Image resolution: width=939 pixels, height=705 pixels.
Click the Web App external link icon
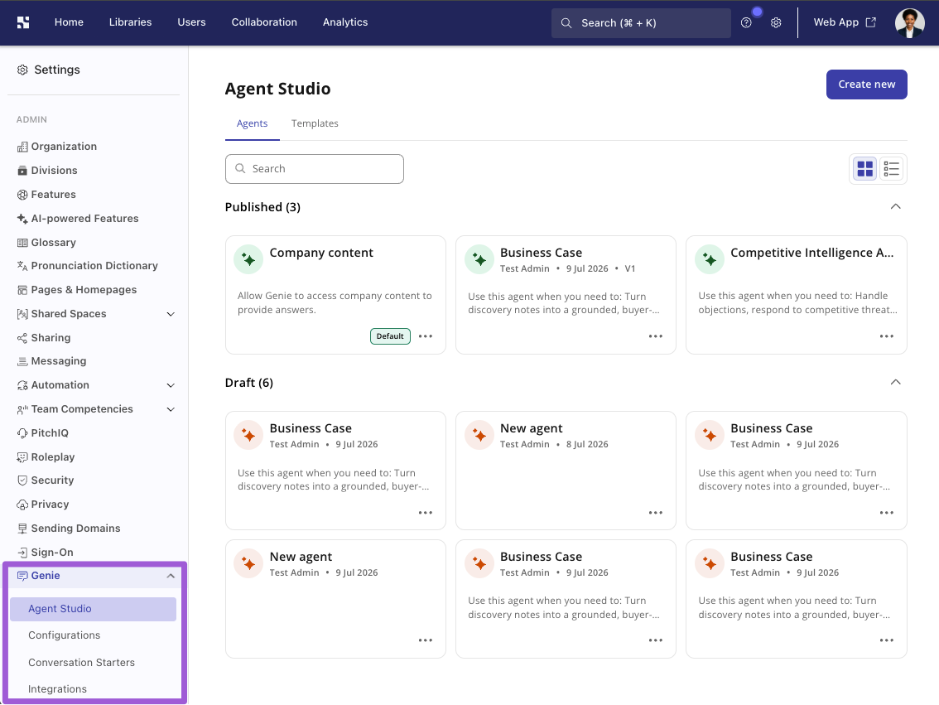tap(871, 22)
